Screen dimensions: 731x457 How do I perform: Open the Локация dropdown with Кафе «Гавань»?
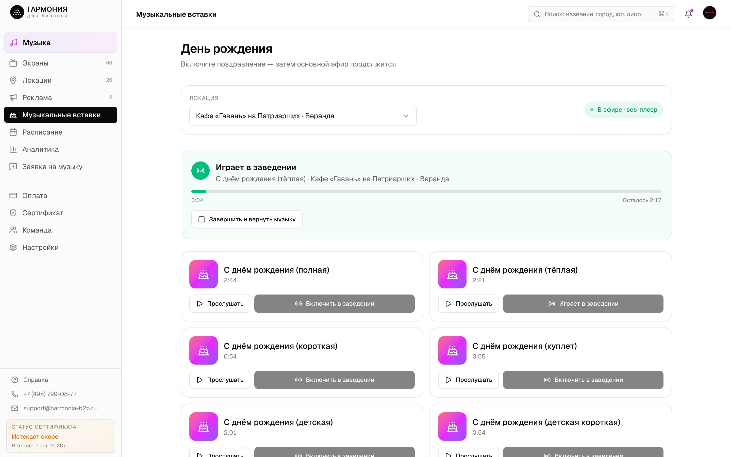pos(303,116)
